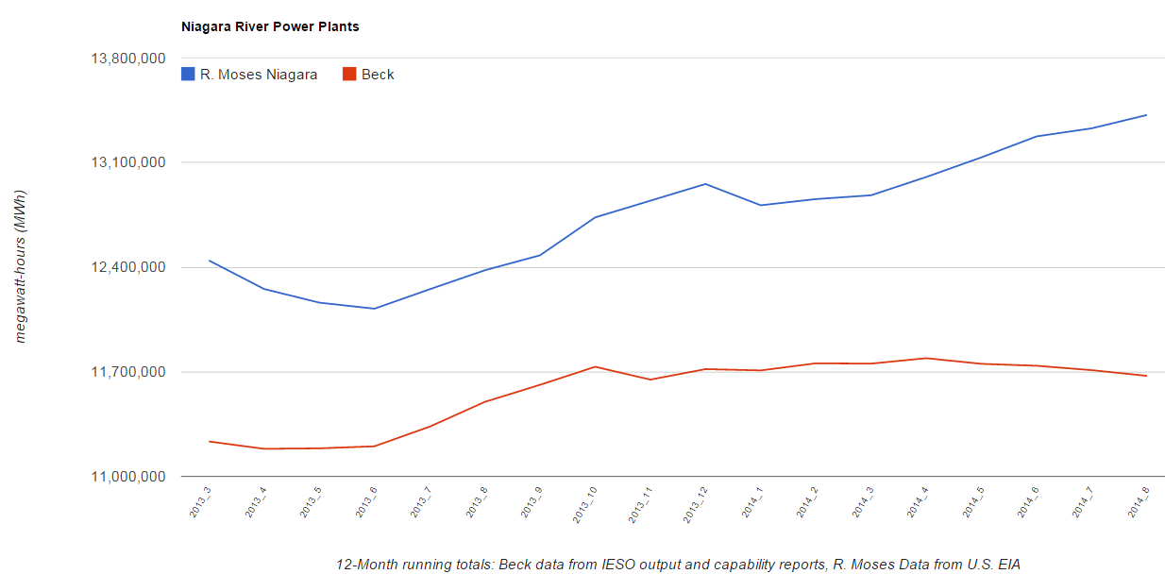Click the 2014_4 x-axis tick label

[918, 501]
